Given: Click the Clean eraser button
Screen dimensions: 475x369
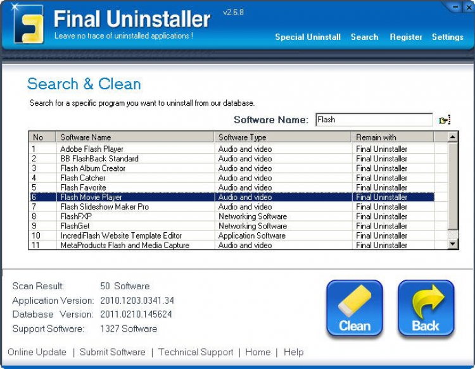Looking at the screenshot, I should (355, 308).
